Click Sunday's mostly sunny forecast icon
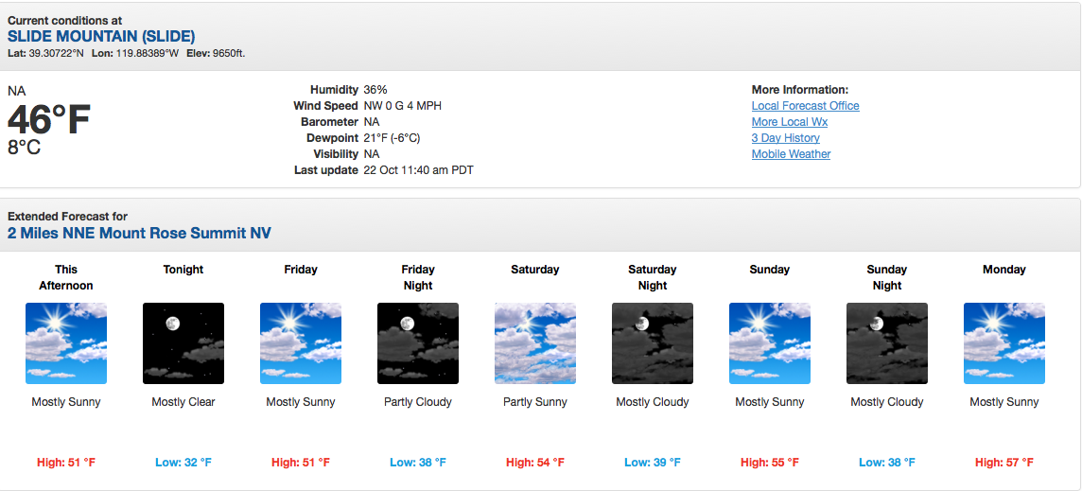1082x491 pixels. coord(770,343)
